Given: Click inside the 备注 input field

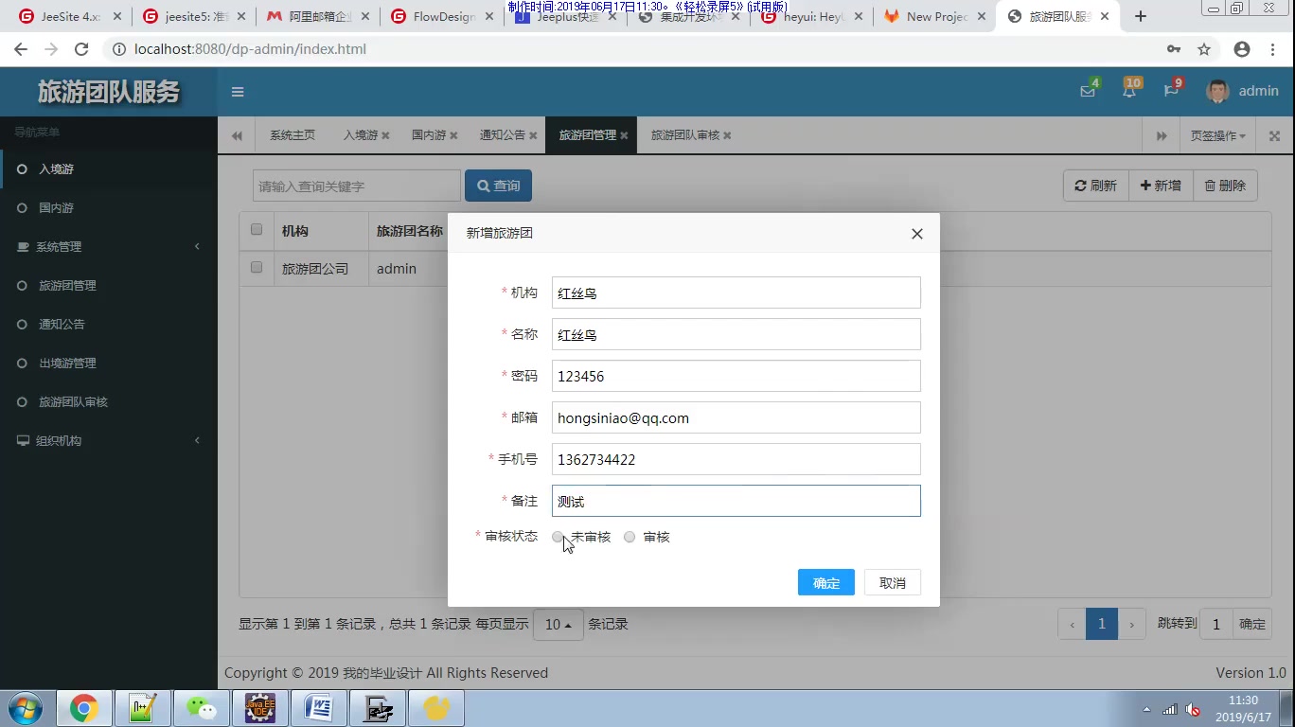Looking at the screenshot, I should (x=736, y=501).
